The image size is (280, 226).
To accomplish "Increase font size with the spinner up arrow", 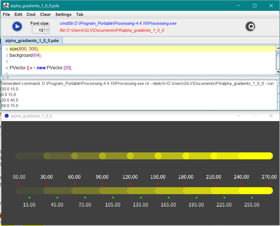I will 47,28.
